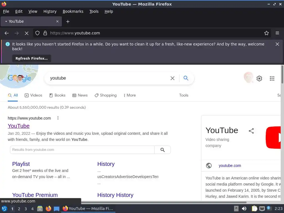The width and height of the screenshot is (284, 213).
Task: Open the Firefox hamburger menu
Action: [x=277, y=33]
